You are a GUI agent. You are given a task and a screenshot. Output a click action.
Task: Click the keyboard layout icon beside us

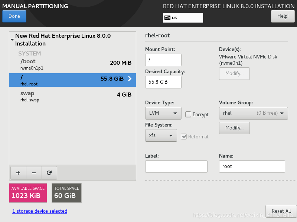[x=167, y=18]
